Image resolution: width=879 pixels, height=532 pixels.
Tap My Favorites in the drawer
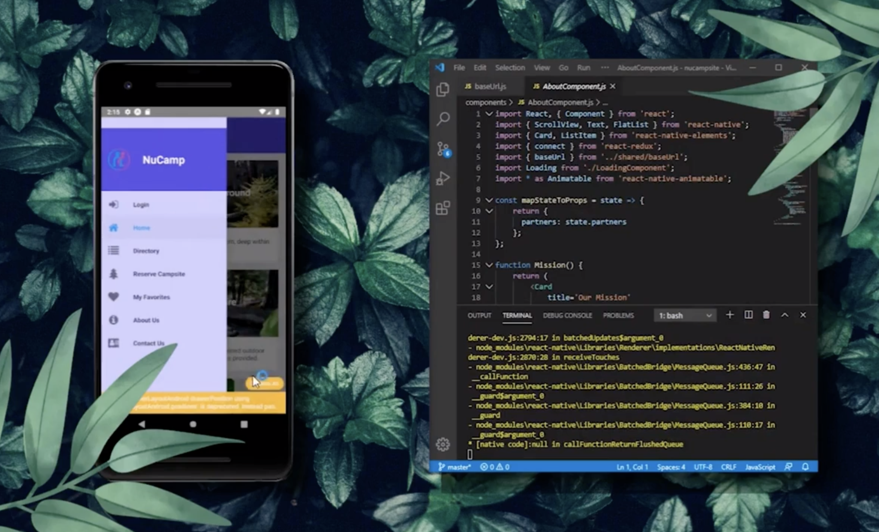coord(164,297)
